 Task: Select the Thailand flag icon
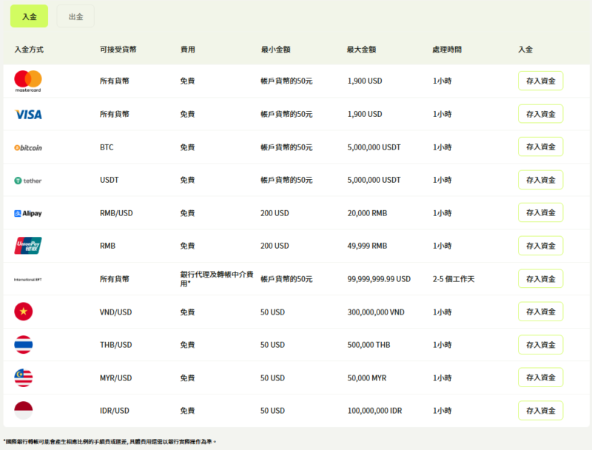24,345
